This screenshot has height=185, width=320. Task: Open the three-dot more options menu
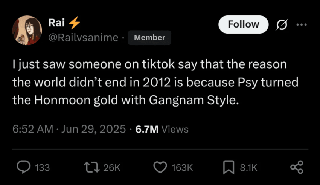click(302, 25)
